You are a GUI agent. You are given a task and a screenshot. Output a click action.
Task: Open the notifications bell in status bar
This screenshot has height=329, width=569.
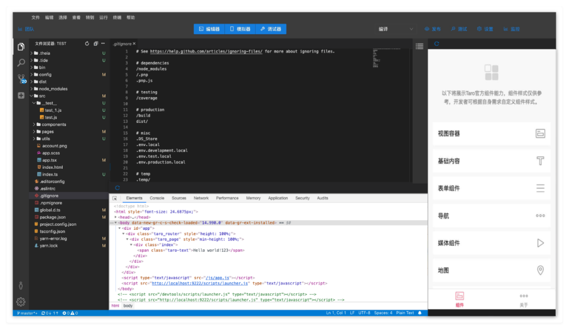pos(420,313)
